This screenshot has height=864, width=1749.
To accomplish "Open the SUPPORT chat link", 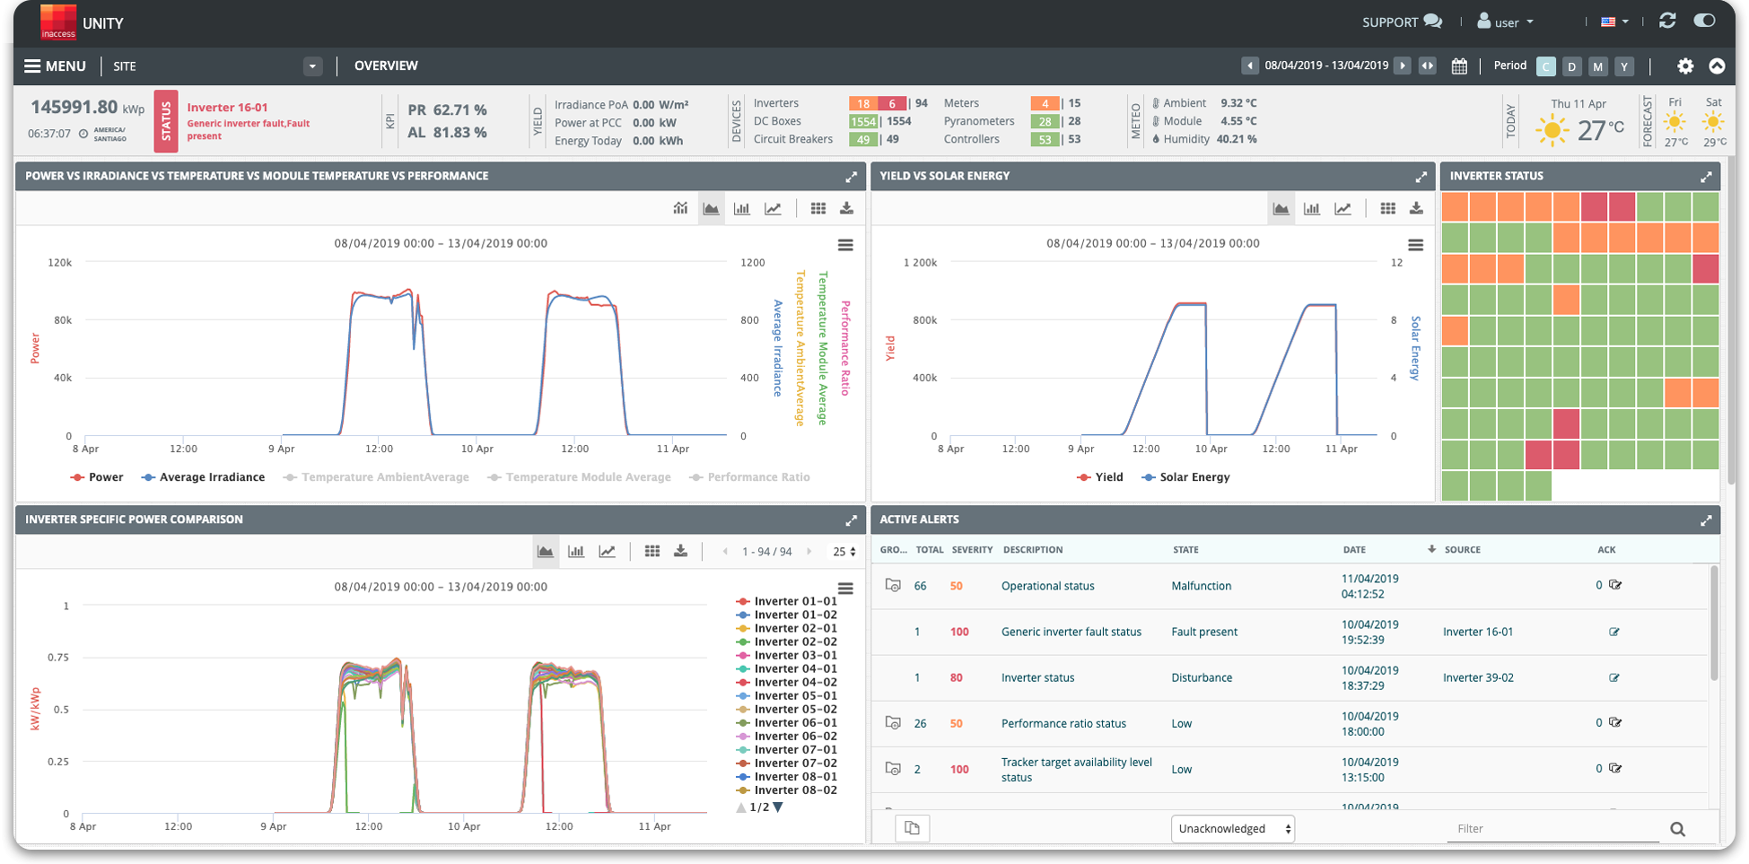I will (x=1402, y=22).
